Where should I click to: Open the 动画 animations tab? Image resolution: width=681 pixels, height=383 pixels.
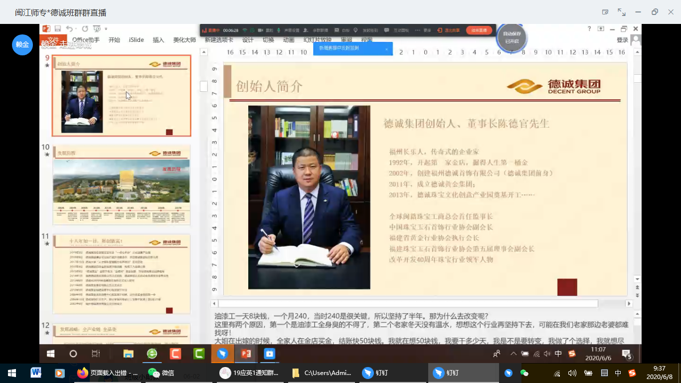[x=289, y=40]
